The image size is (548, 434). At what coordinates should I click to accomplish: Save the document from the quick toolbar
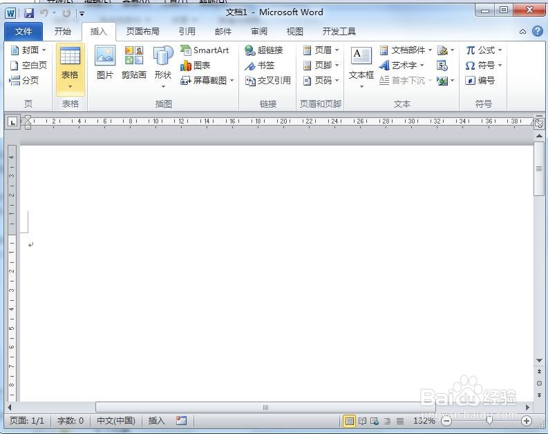point(28,13)
